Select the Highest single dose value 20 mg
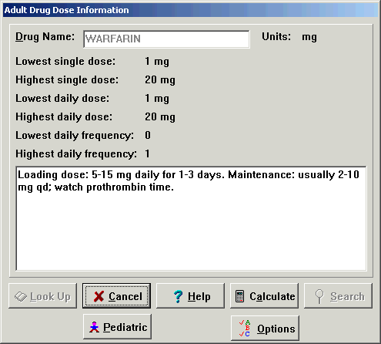This screenshot has height=344, width=381. pos(160,80)
